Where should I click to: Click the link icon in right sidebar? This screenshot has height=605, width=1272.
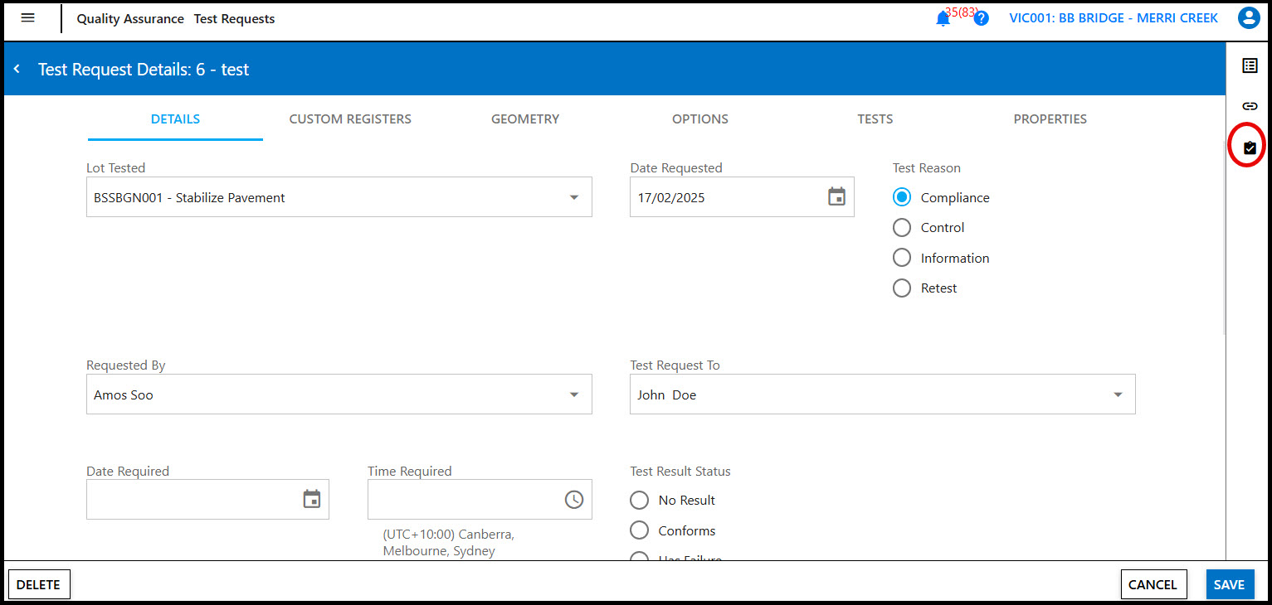pyautogui.click(x=1250, y=106)
